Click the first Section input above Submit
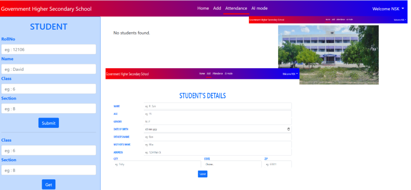 click(x=48, y=109)
